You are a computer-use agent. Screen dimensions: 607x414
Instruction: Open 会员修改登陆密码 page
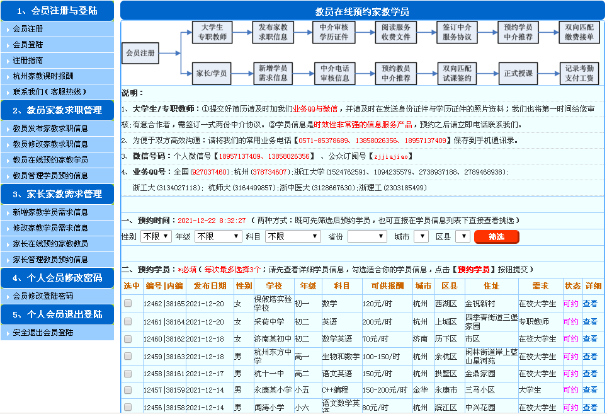pos(43,296)
